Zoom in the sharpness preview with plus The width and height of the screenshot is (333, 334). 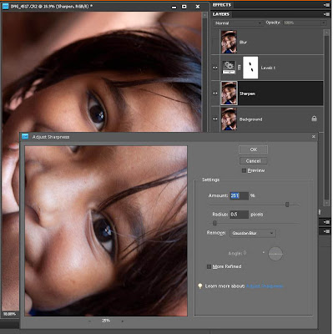pyautogui.click(x=122, y=321)
